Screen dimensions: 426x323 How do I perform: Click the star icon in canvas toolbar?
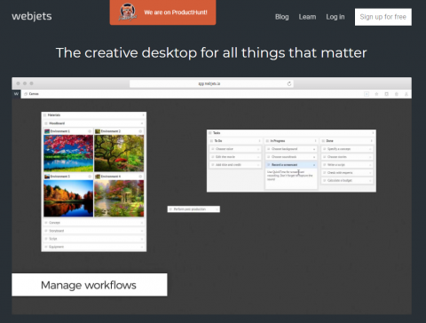click(376, 94)
